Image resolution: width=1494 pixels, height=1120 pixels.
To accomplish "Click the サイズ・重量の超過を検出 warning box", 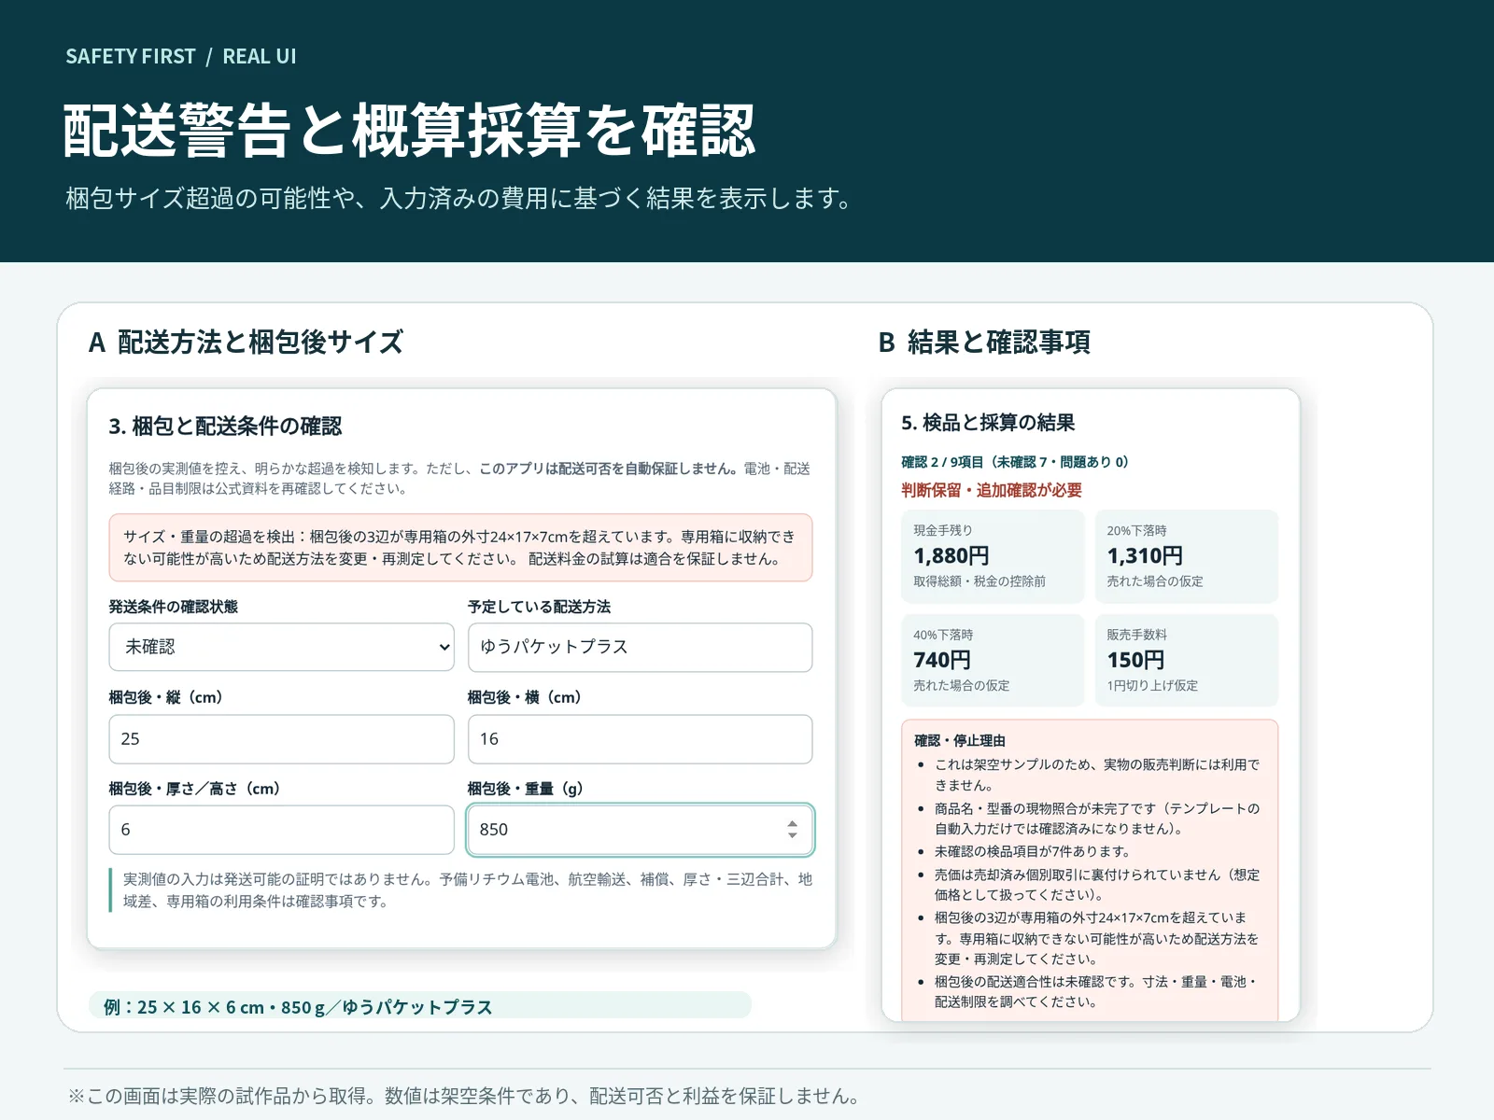I will (x=460, y=548).
